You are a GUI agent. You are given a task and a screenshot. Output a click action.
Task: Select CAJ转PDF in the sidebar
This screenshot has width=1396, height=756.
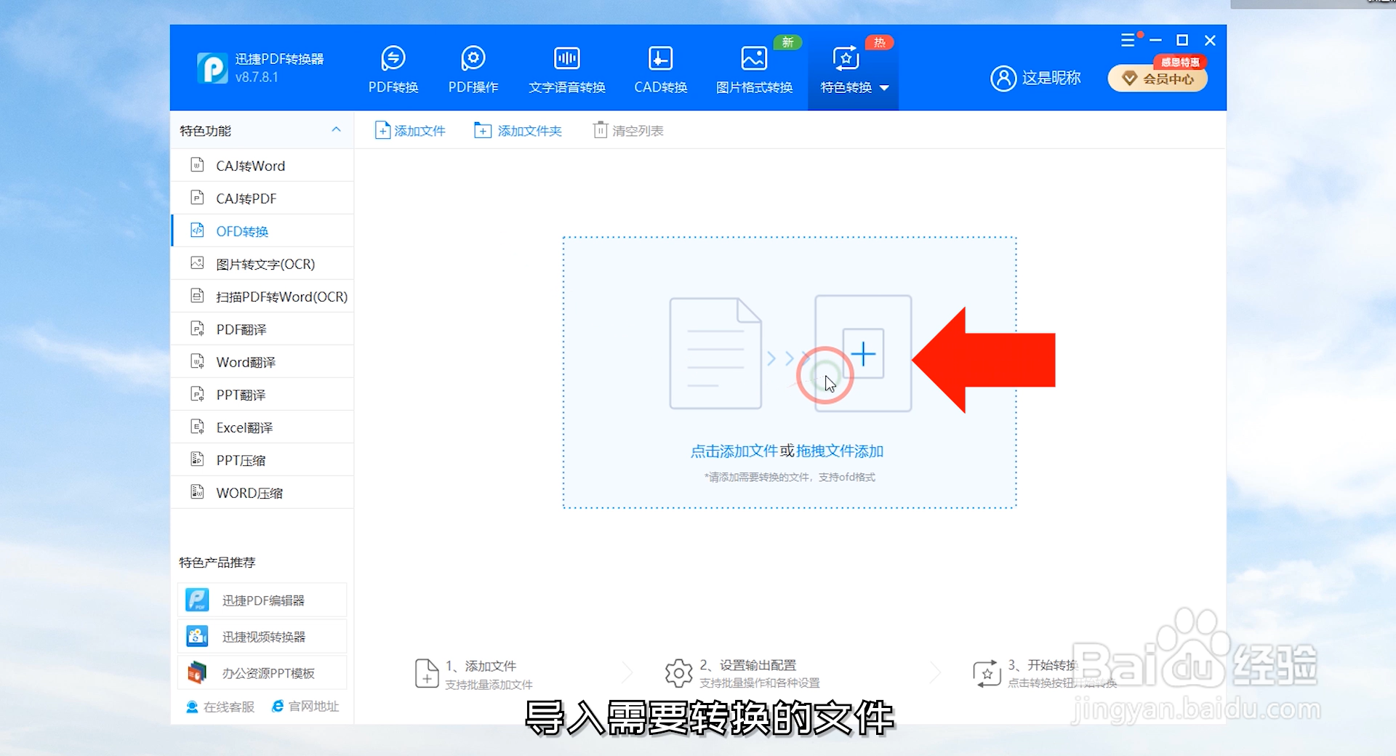point(262,198)
